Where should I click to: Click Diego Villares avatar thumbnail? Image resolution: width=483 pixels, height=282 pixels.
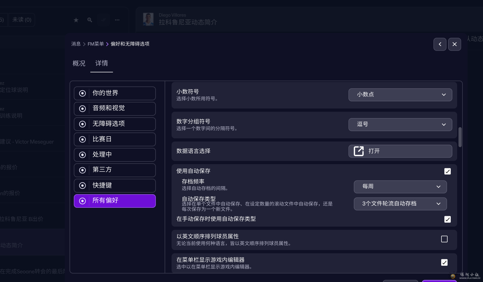click(148, 19)
